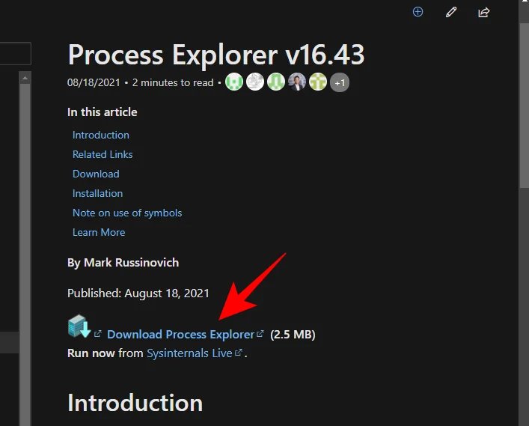Jump to the Introduction section link
The height and width of the screenshot is (426, 529).
101,135
